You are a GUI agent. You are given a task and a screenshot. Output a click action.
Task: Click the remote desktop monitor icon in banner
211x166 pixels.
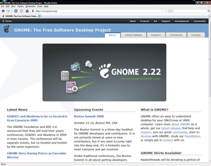click(75, 66)
